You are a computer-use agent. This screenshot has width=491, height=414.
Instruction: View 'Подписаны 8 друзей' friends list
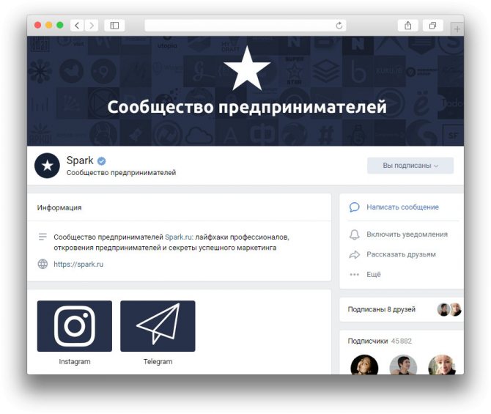(381, 309)
